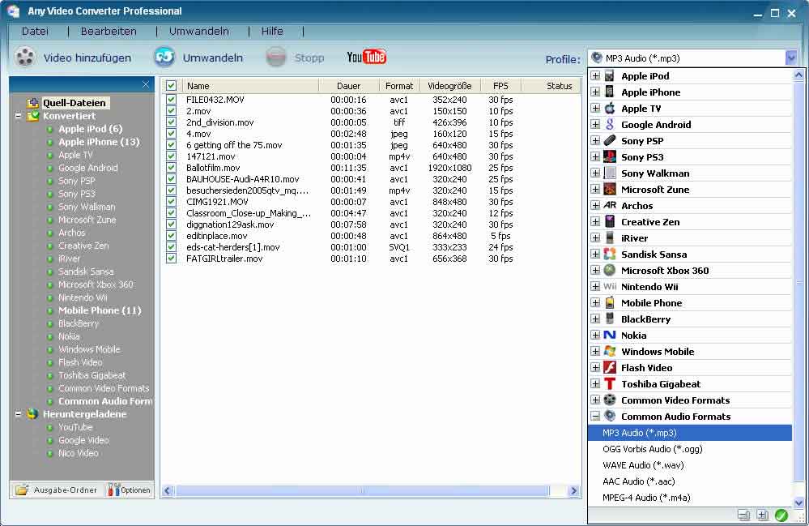Click the Ausgabe-Ordner button

tap(56, 490)
